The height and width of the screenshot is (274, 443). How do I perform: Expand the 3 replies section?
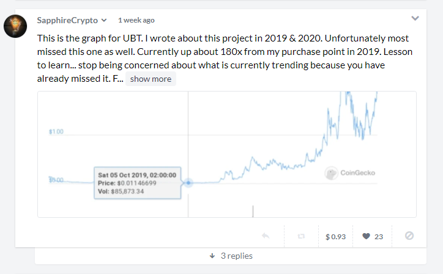point(231,256)
